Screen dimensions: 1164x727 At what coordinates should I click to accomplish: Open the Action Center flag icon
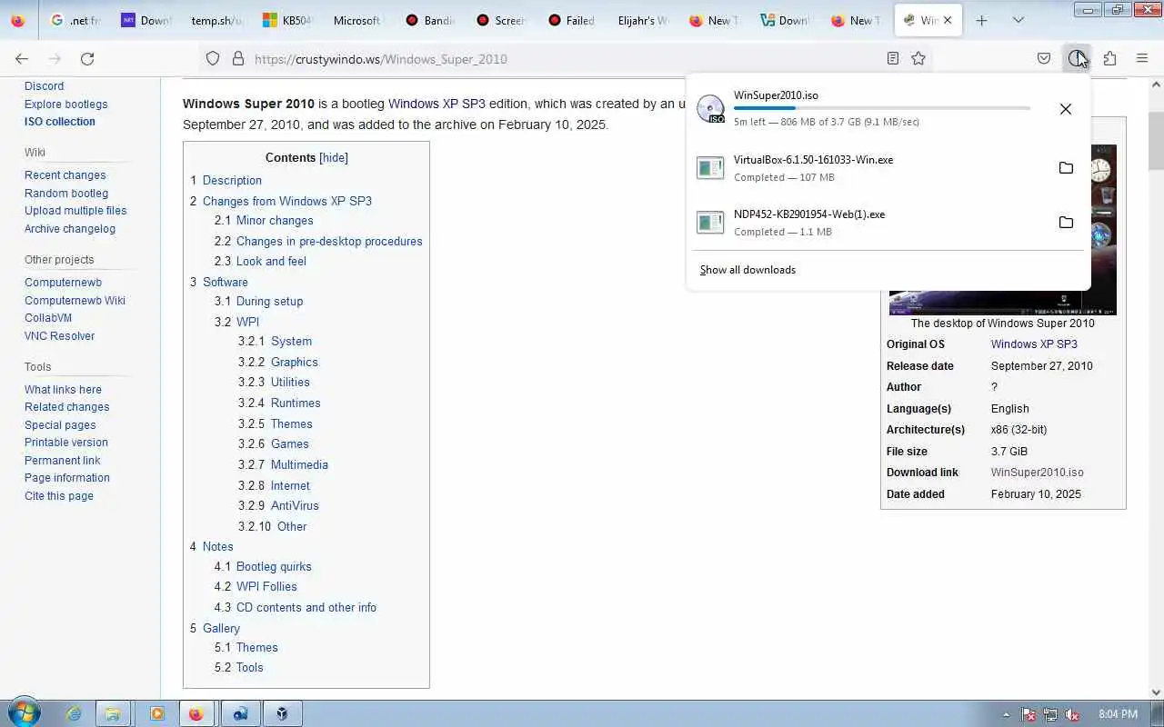(x=1029, y=714)
